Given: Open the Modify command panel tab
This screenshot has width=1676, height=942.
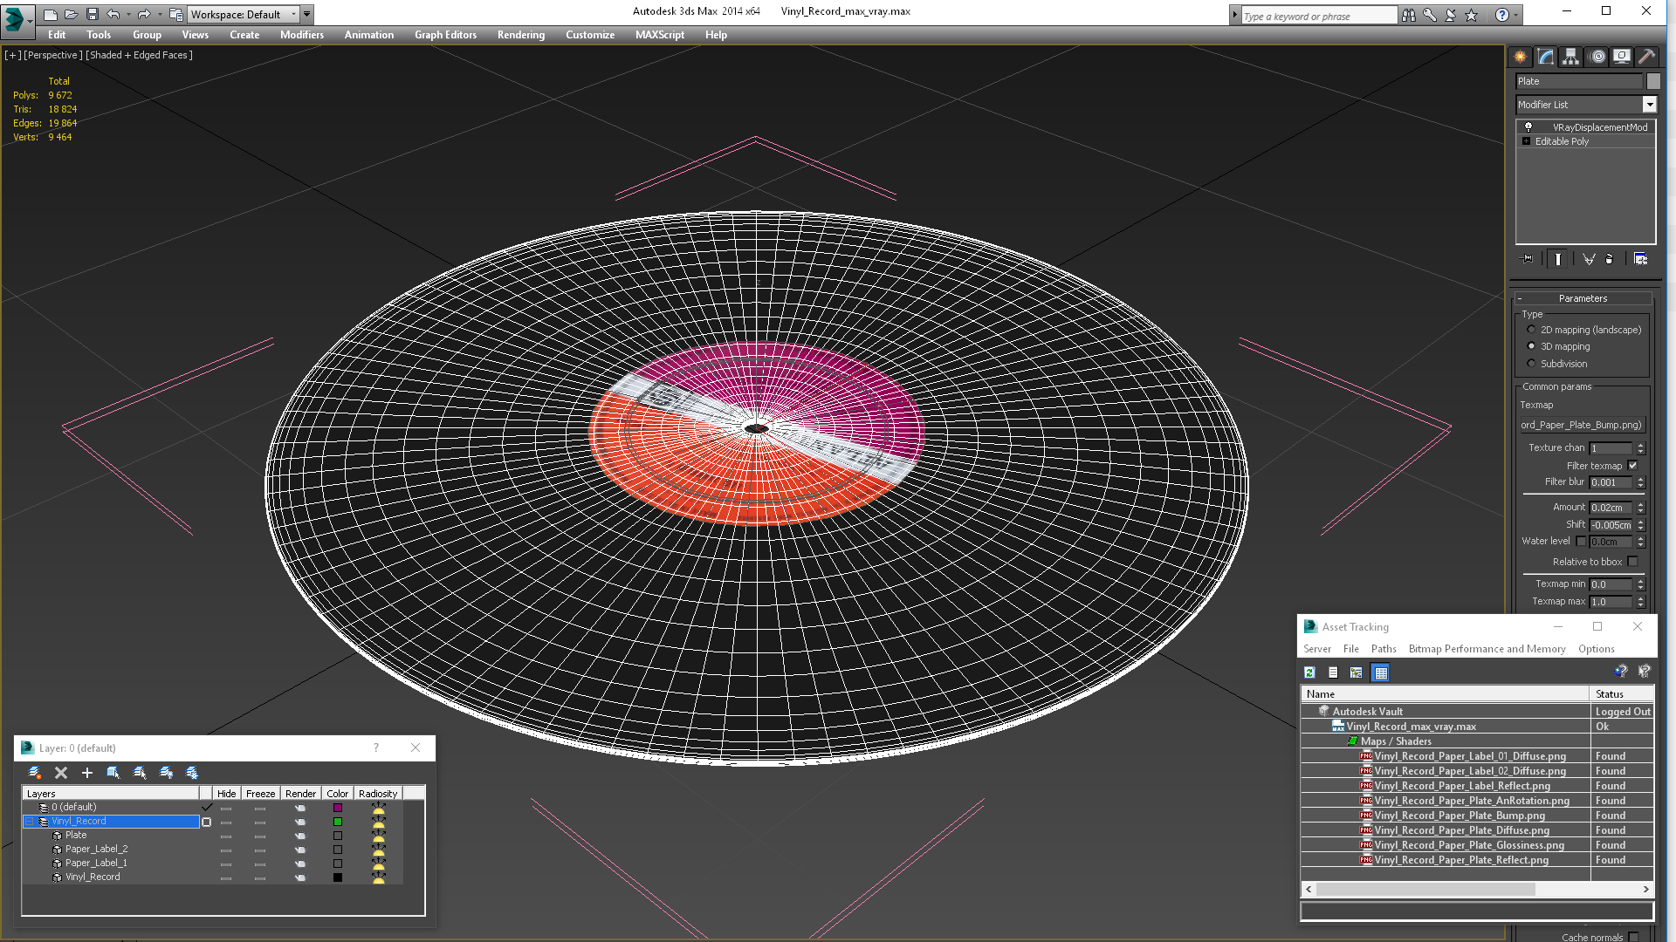Looking at the screenshot, I should (x=1546, y=57).
